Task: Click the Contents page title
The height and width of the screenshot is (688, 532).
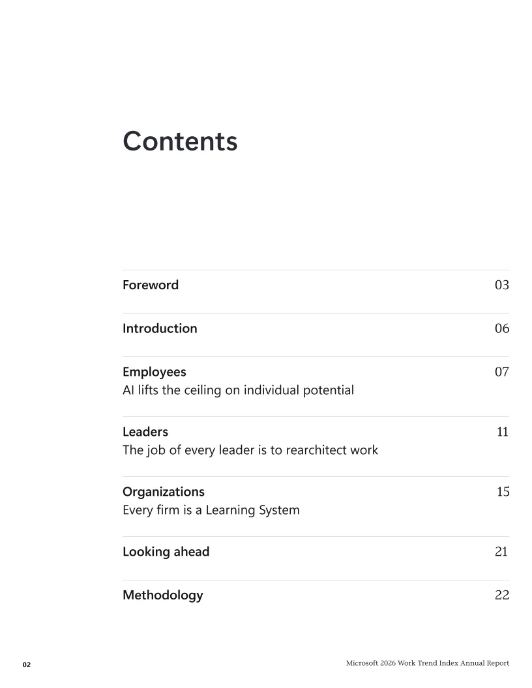Action: tap(180, 141)
